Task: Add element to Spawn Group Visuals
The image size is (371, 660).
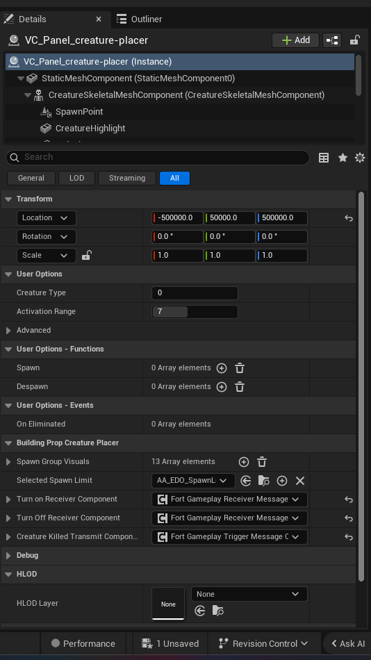Action: [244, 462]
